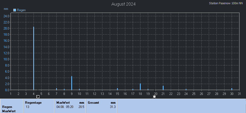Click the mm axis unit label
246x113 pixels.
tap(6, 9)
